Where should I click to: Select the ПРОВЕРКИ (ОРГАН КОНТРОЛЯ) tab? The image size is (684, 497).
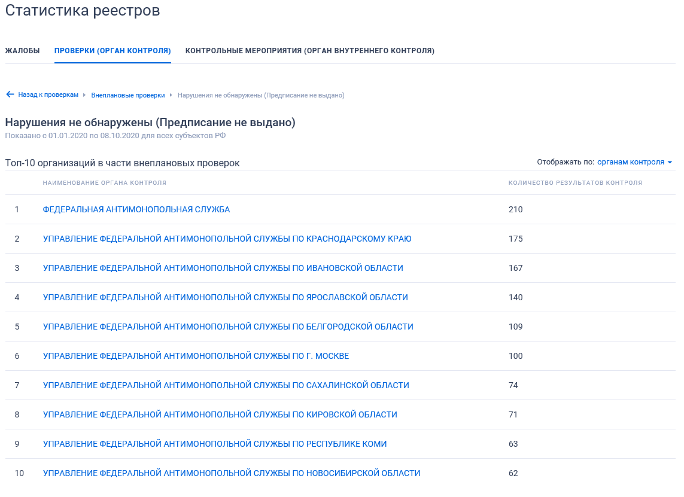[x=113, y=51]
